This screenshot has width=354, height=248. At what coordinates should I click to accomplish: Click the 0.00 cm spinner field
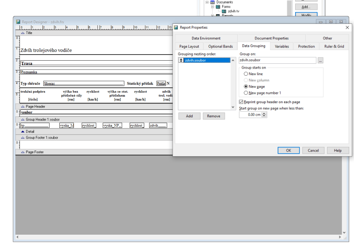click(250, 115)
